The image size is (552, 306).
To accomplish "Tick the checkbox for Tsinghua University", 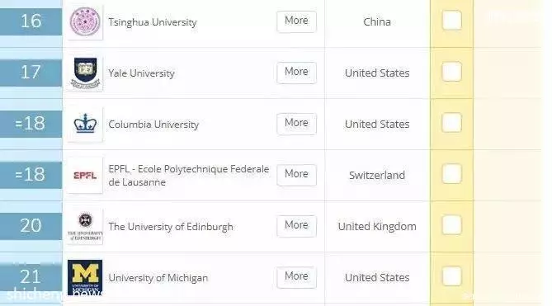I will click(x=451, y=21).
